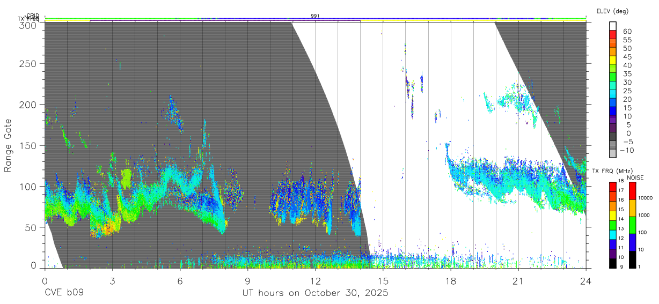Pick the red swatch in ELEV color bar

point(613,35)
